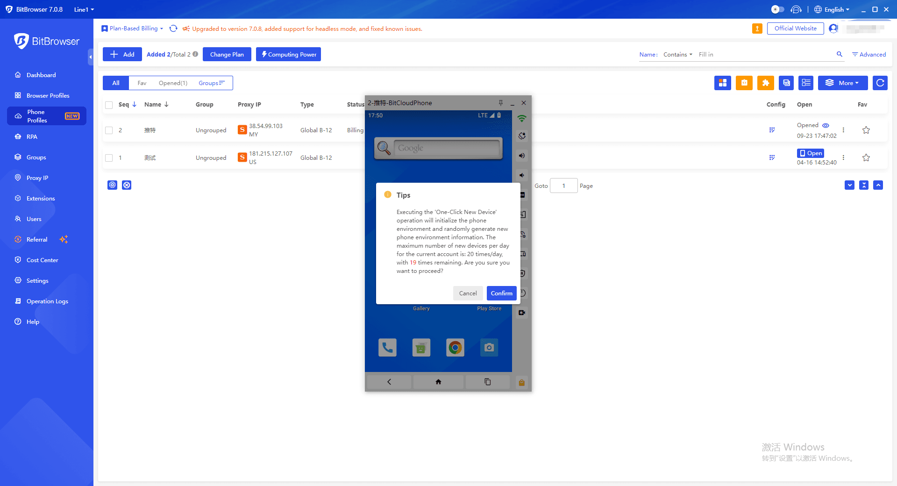Image resolution: width=897 pixels, height=486 pixels.
Task: Check the checkbox for profile row 2
Action: point(109,130)
